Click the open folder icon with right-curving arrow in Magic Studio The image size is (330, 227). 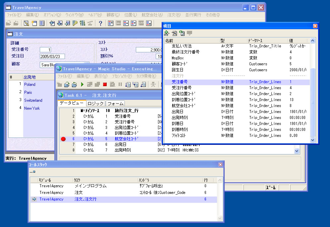pos(67,85)
